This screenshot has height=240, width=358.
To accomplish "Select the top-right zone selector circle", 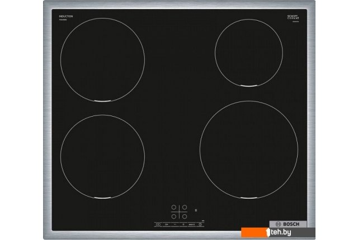I will 183,207.
